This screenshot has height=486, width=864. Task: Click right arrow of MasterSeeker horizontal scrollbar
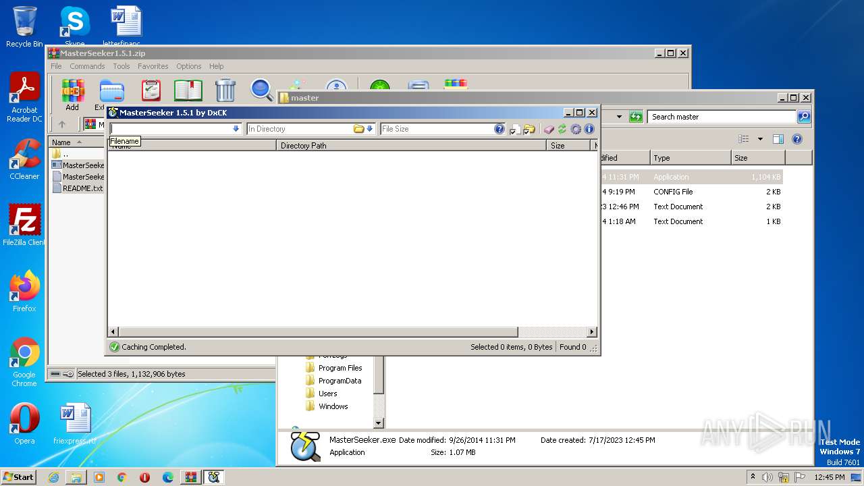[x=592, y=332]
